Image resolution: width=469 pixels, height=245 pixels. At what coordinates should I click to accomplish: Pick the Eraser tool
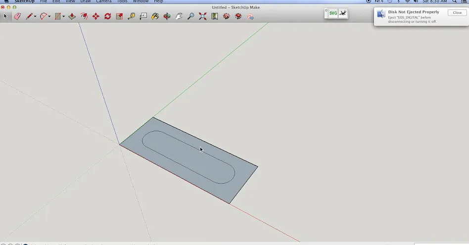pyautogui.click(x=17, y=16)
